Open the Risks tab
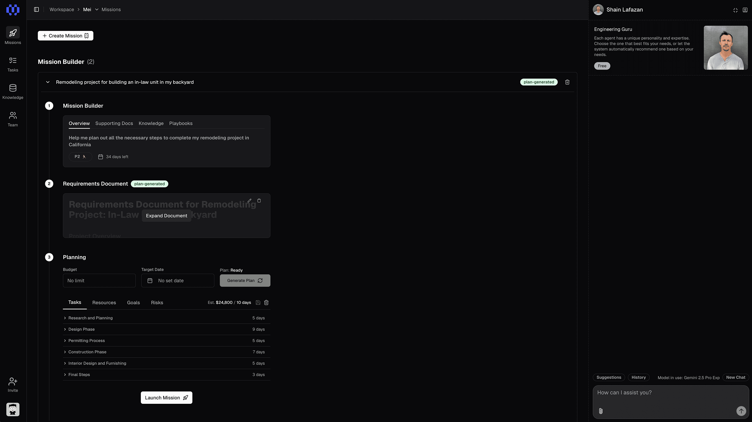The width and height of the screenshot is (752, 422). (157, 302)
